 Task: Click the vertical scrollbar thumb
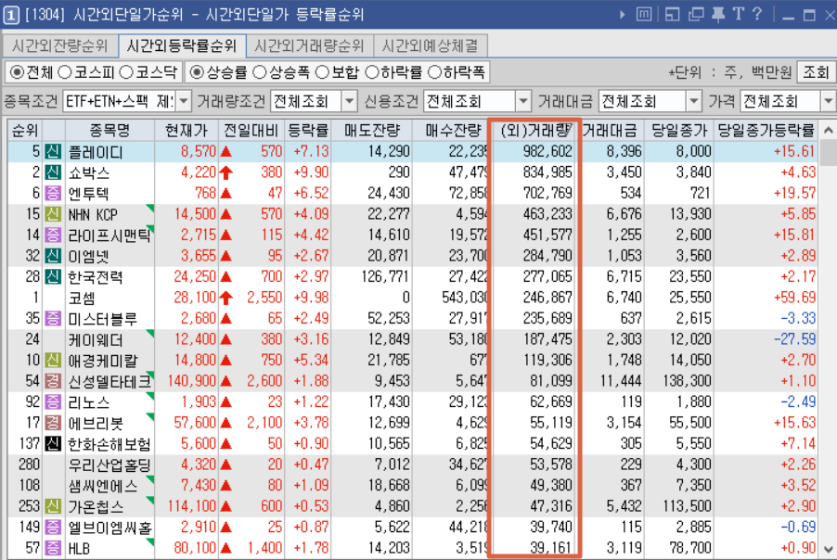pyautogui.click(x=828, y=153)
